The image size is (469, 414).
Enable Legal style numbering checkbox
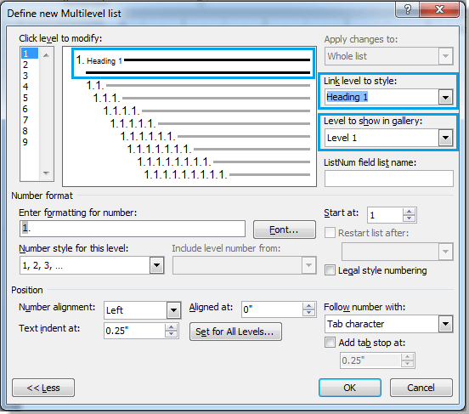pos(330,270)
